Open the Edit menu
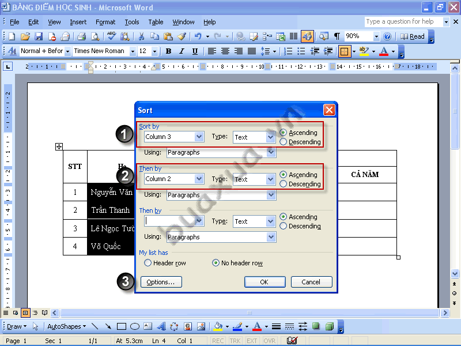 (x=33, y=22)
